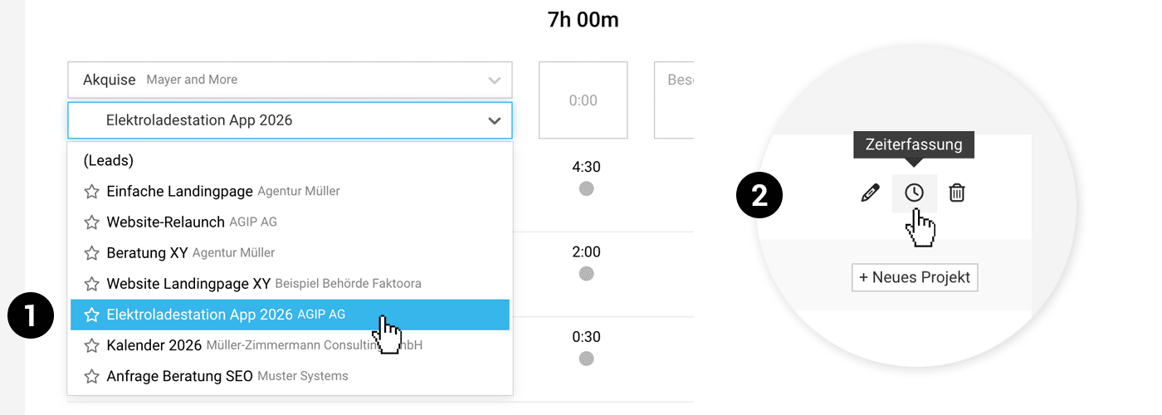Click the gray dot under 2:00
Viewport: 1162px width, 415px height.
[x=587, y=274]
